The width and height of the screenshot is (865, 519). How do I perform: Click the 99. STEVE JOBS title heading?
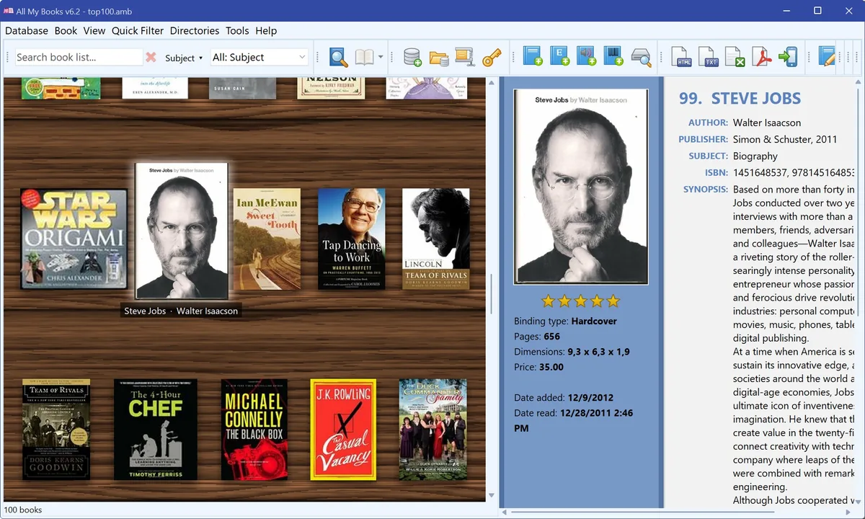click(740, 99)
